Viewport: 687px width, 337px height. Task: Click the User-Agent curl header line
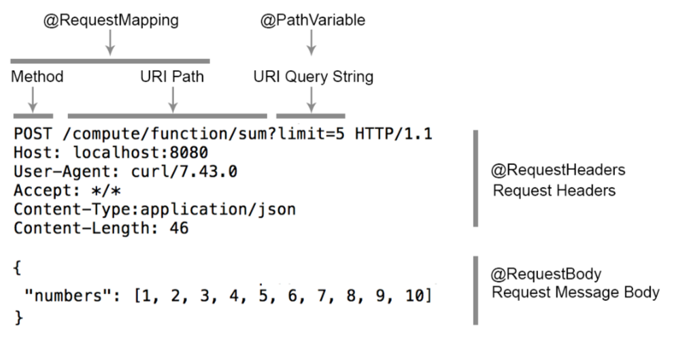[x=126, y=172]
